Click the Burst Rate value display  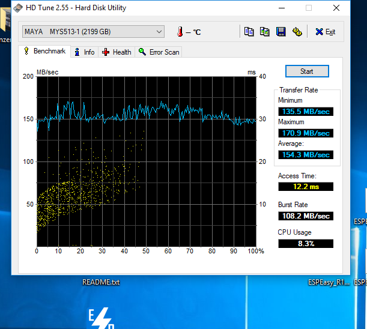(x=306, y=216)
